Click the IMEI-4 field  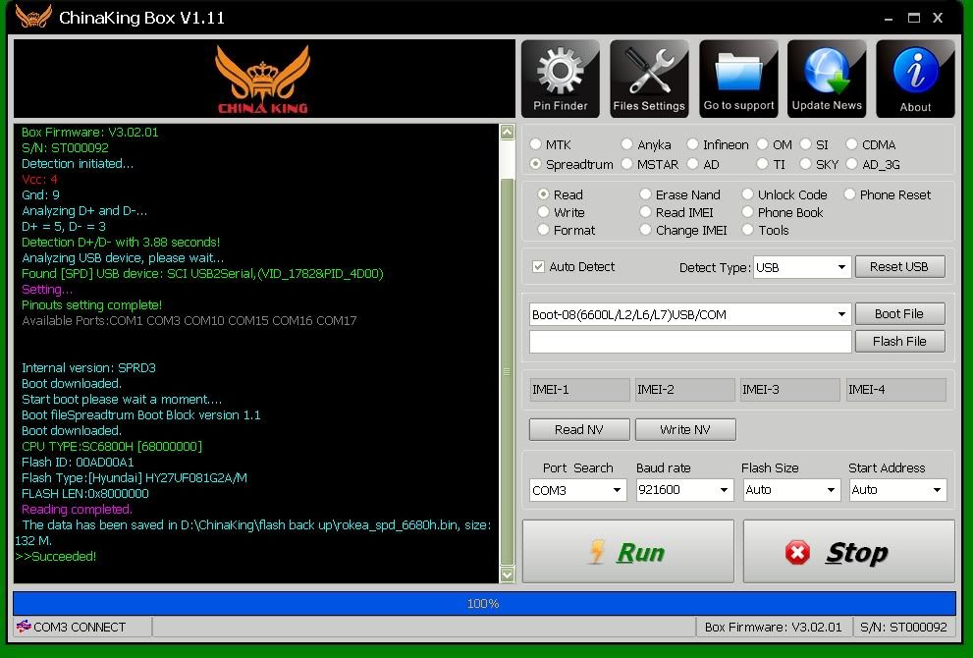click(896, 390)
